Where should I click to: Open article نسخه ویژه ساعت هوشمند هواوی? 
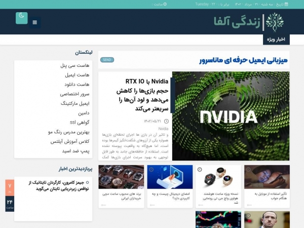(x=220, y=198)
